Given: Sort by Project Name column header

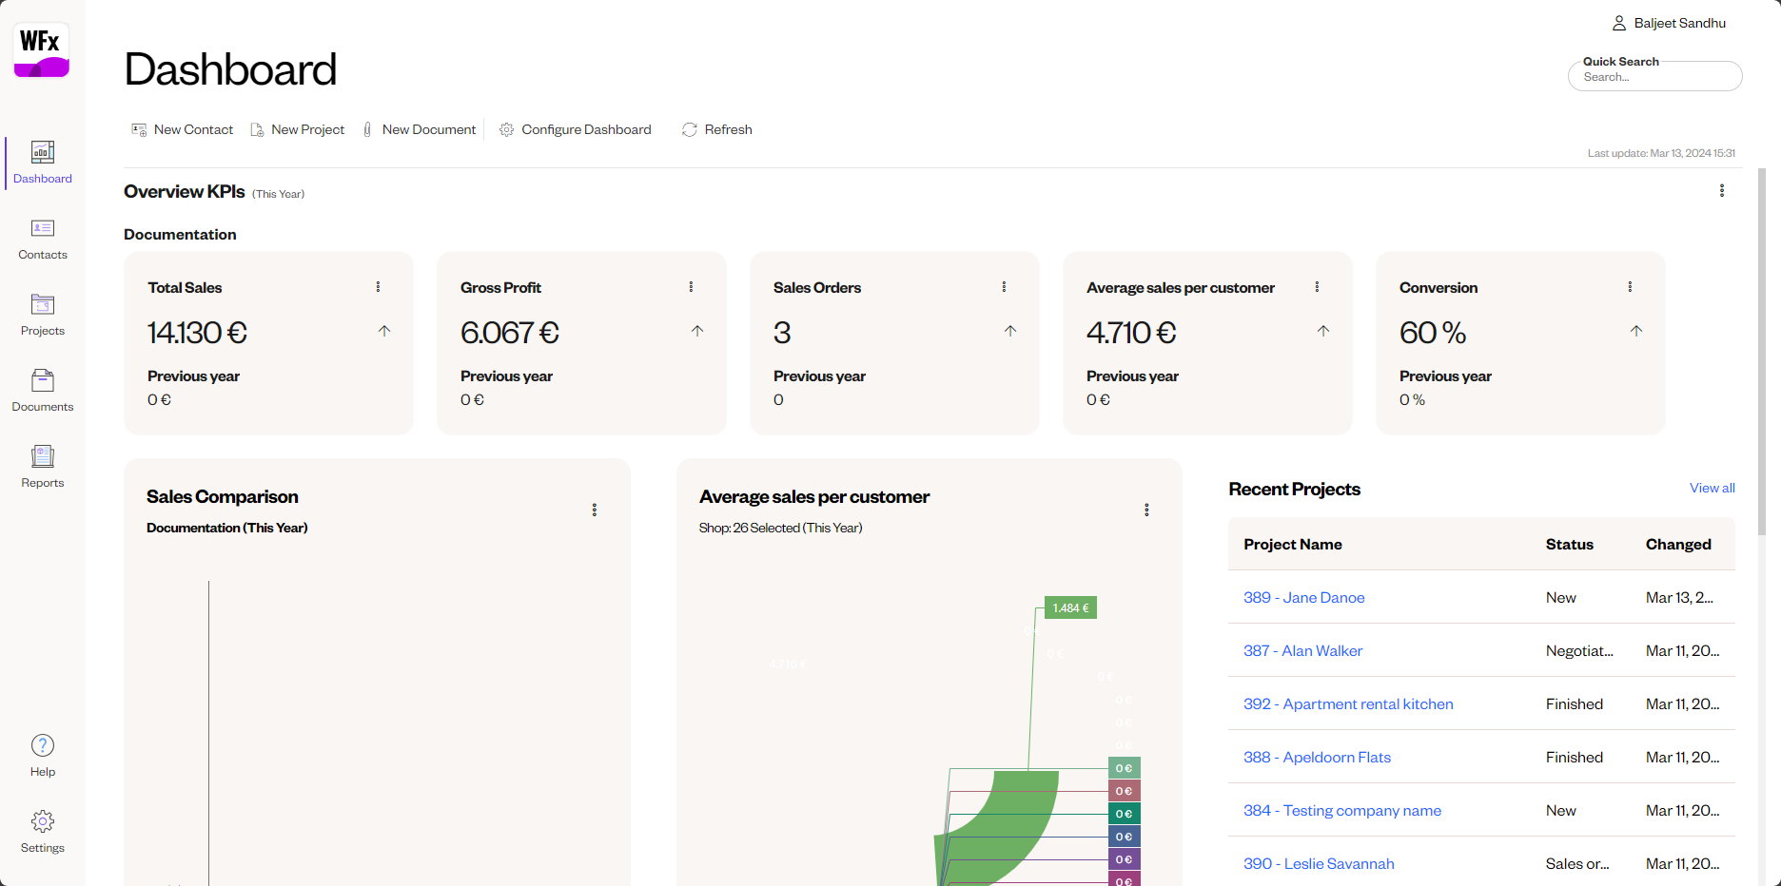Looking at the screenshot, I should click(x=1293, y=544).
